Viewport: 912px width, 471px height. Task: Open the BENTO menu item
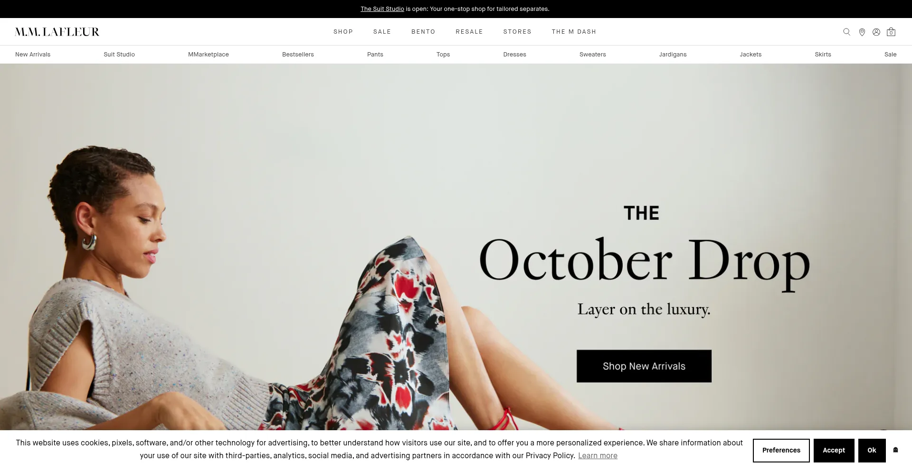[x=423, y=32]
